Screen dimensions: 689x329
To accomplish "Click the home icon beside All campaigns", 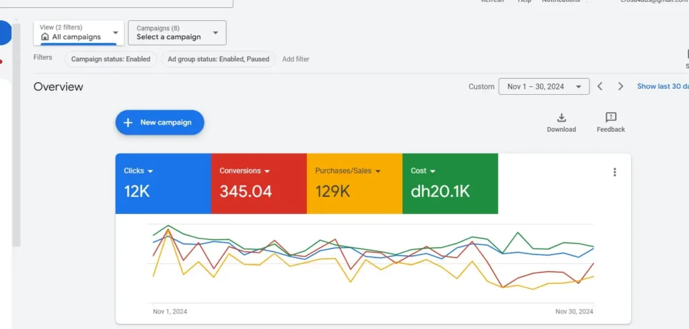I will tap(45, 37).
